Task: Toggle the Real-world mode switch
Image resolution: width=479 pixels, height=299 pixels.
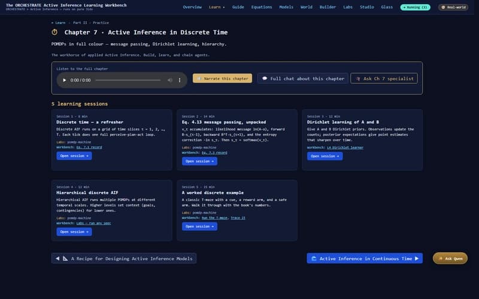Action: pyautogui.click(x=453, y=7)
